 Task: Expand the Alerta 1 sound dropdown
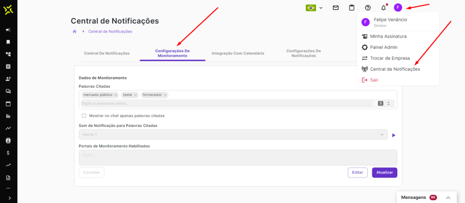coord(381,135)
